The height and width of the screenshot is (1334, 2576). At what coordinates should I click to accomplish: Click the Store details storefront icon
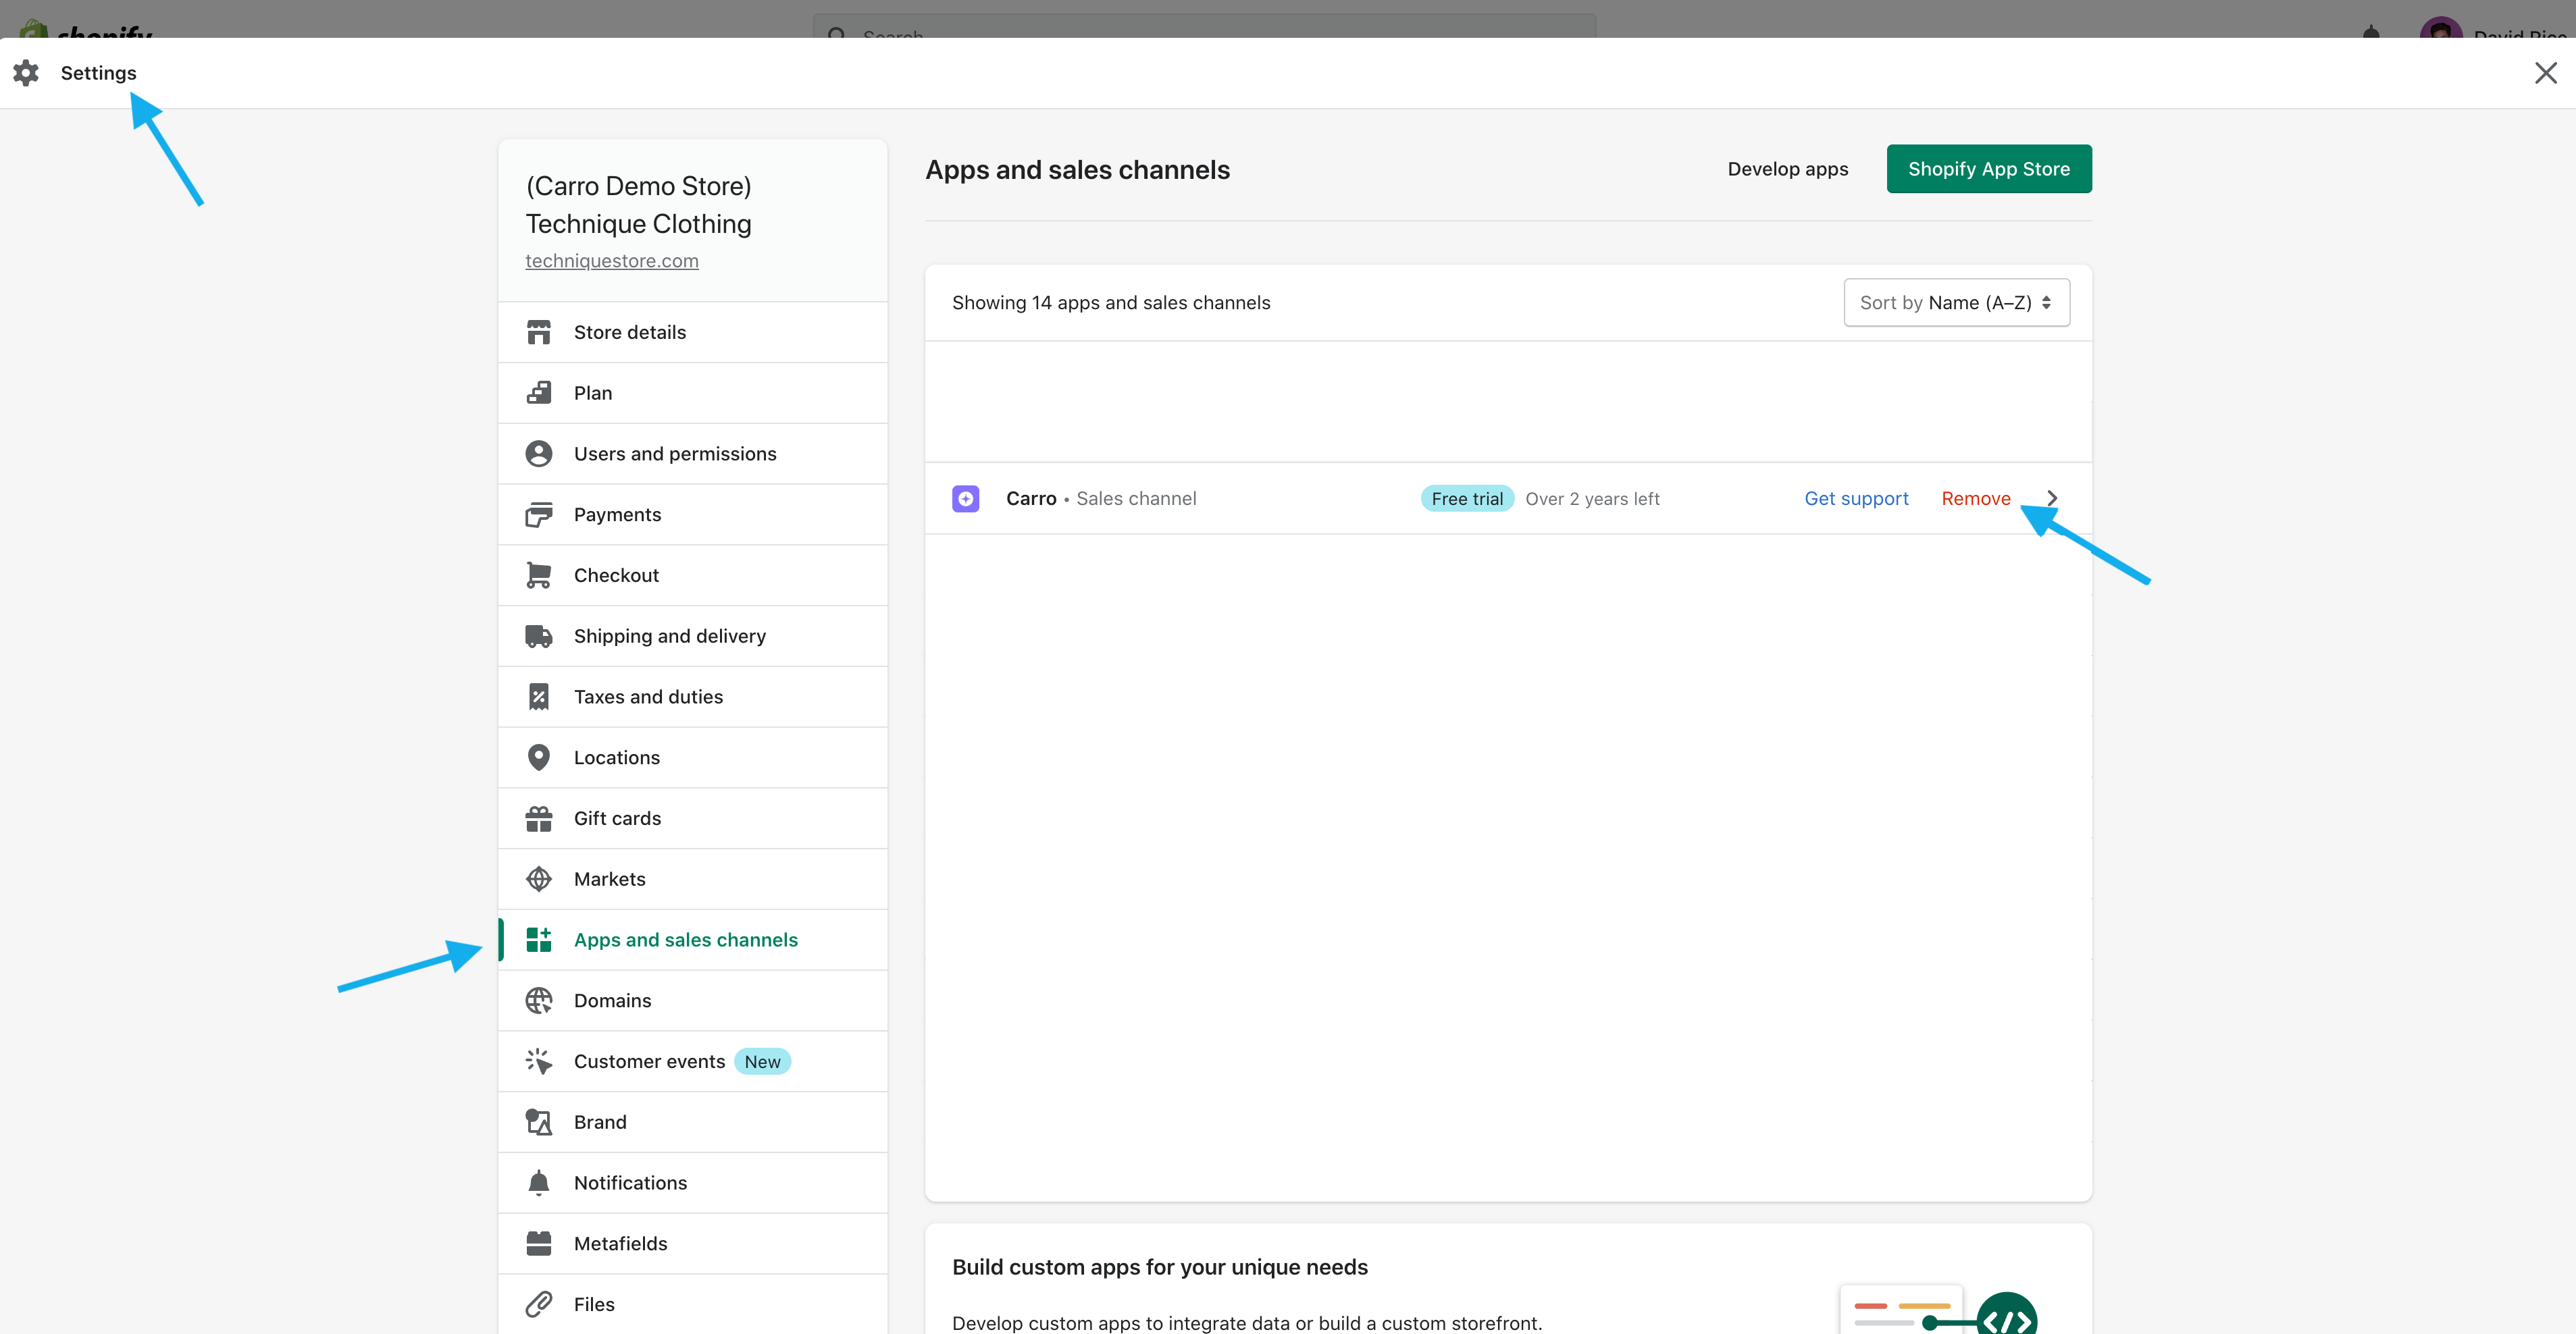[538, 331]
